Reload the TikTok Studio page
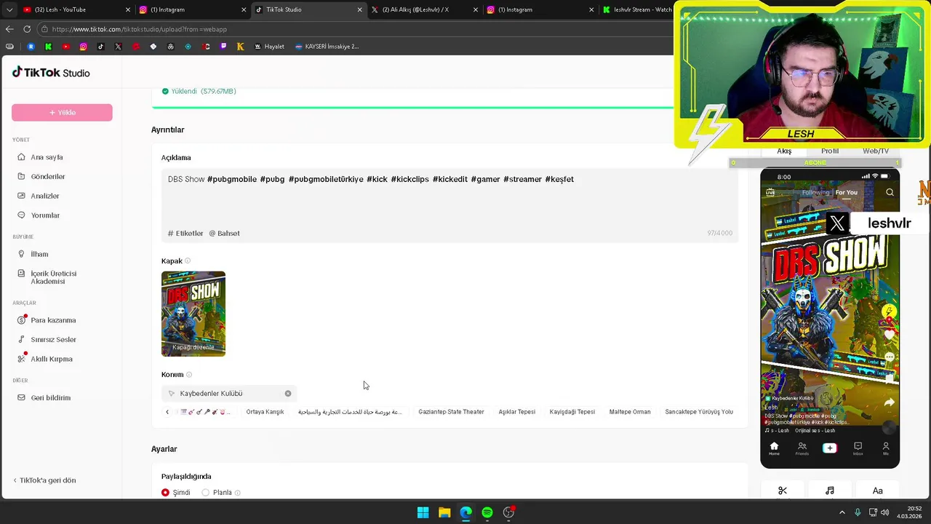The width and height of the screenshot is (931, 524). [27, 29]
